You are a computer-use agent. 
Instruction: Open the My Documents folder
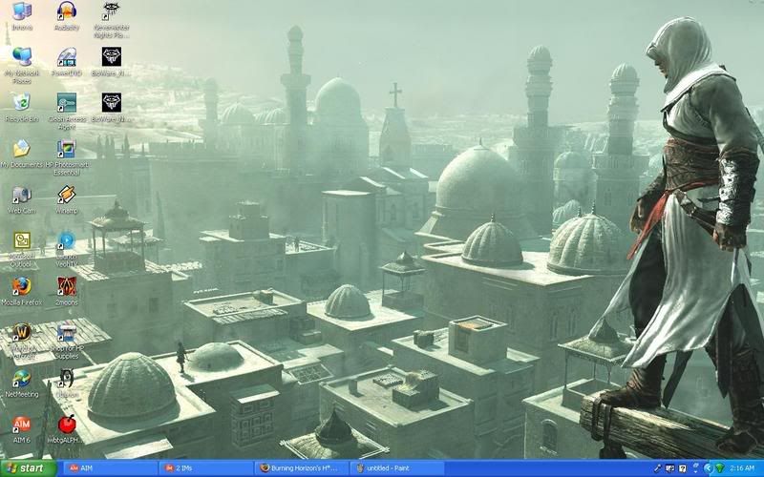[21, 154]
